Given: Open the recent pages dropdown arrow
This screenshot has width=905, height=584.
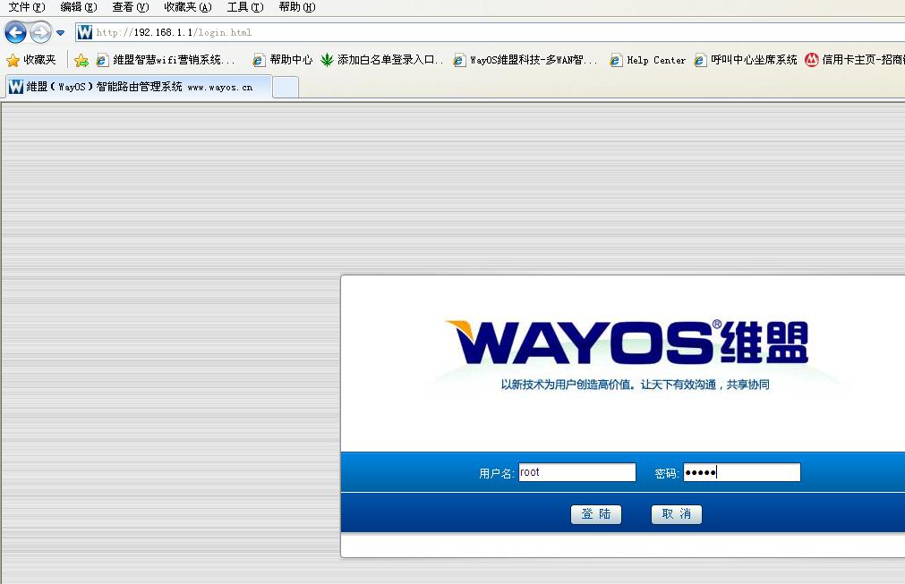Looking at the screenshot, I should pyautogui.click(x=60, y=33).
